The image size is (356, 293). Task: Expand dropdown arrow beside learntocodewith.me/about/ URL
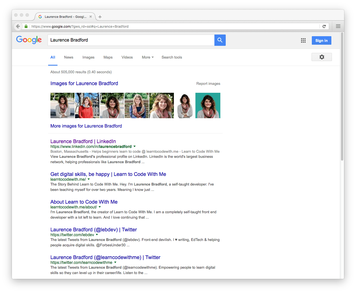[x=100, y=207]
